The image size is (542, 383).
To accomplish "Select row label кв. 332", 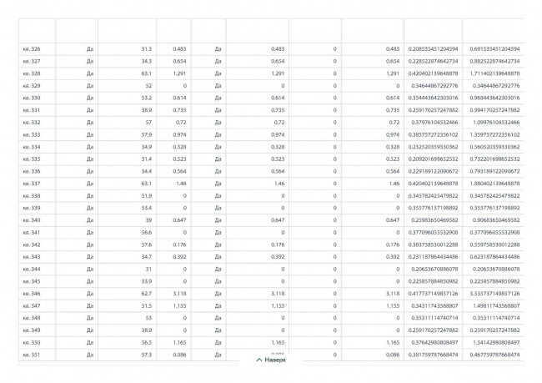I will click(32, 123).
